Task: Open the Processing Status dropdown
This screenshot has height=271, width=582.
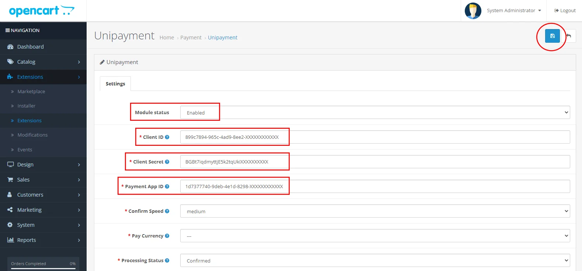Action: click(375, 260)
